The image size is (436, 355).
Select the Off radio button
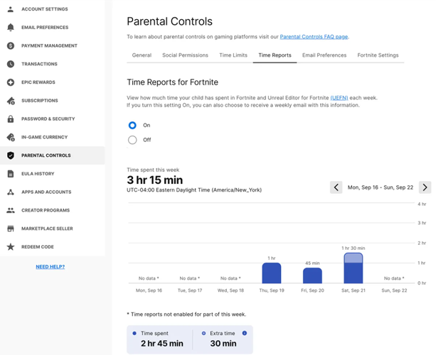pos(132,140)
